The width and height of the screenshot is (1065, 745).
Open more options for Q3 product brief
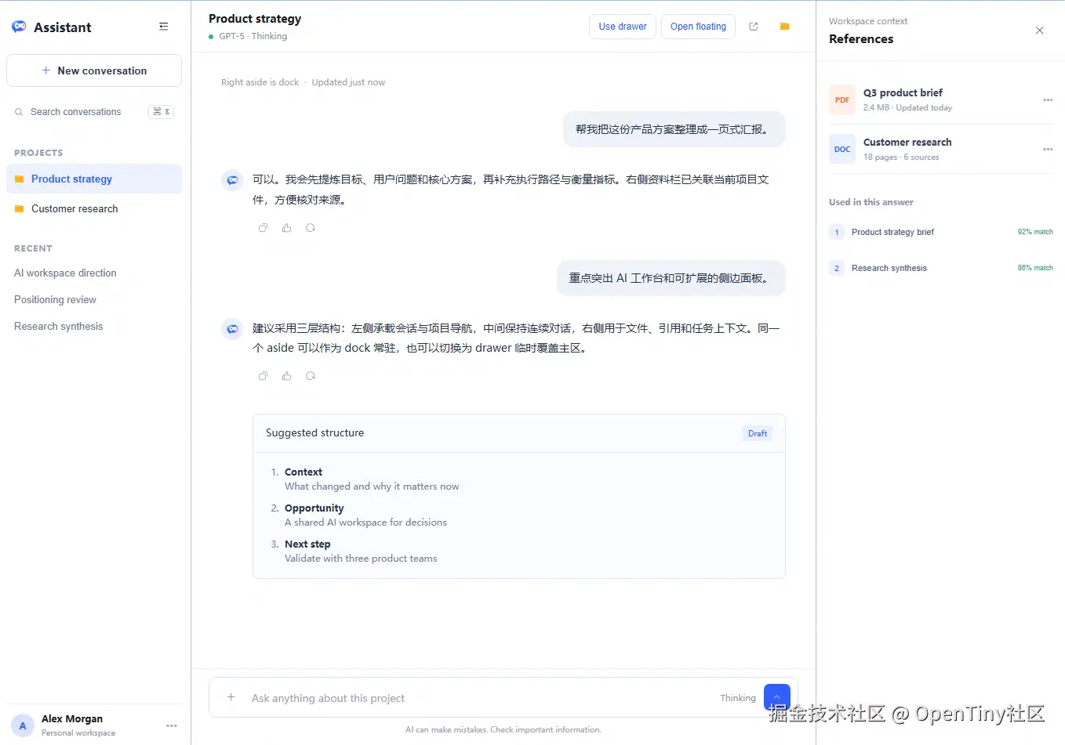(1048, 99)
